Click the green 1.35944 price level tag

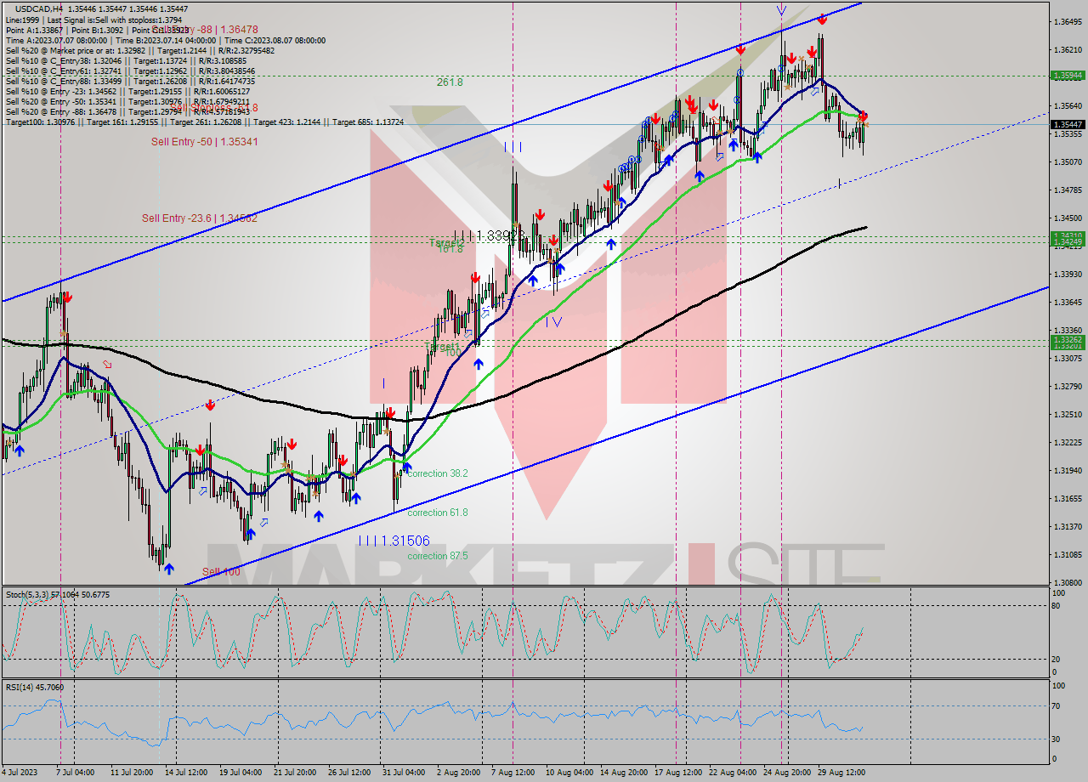coord(1068,76)
